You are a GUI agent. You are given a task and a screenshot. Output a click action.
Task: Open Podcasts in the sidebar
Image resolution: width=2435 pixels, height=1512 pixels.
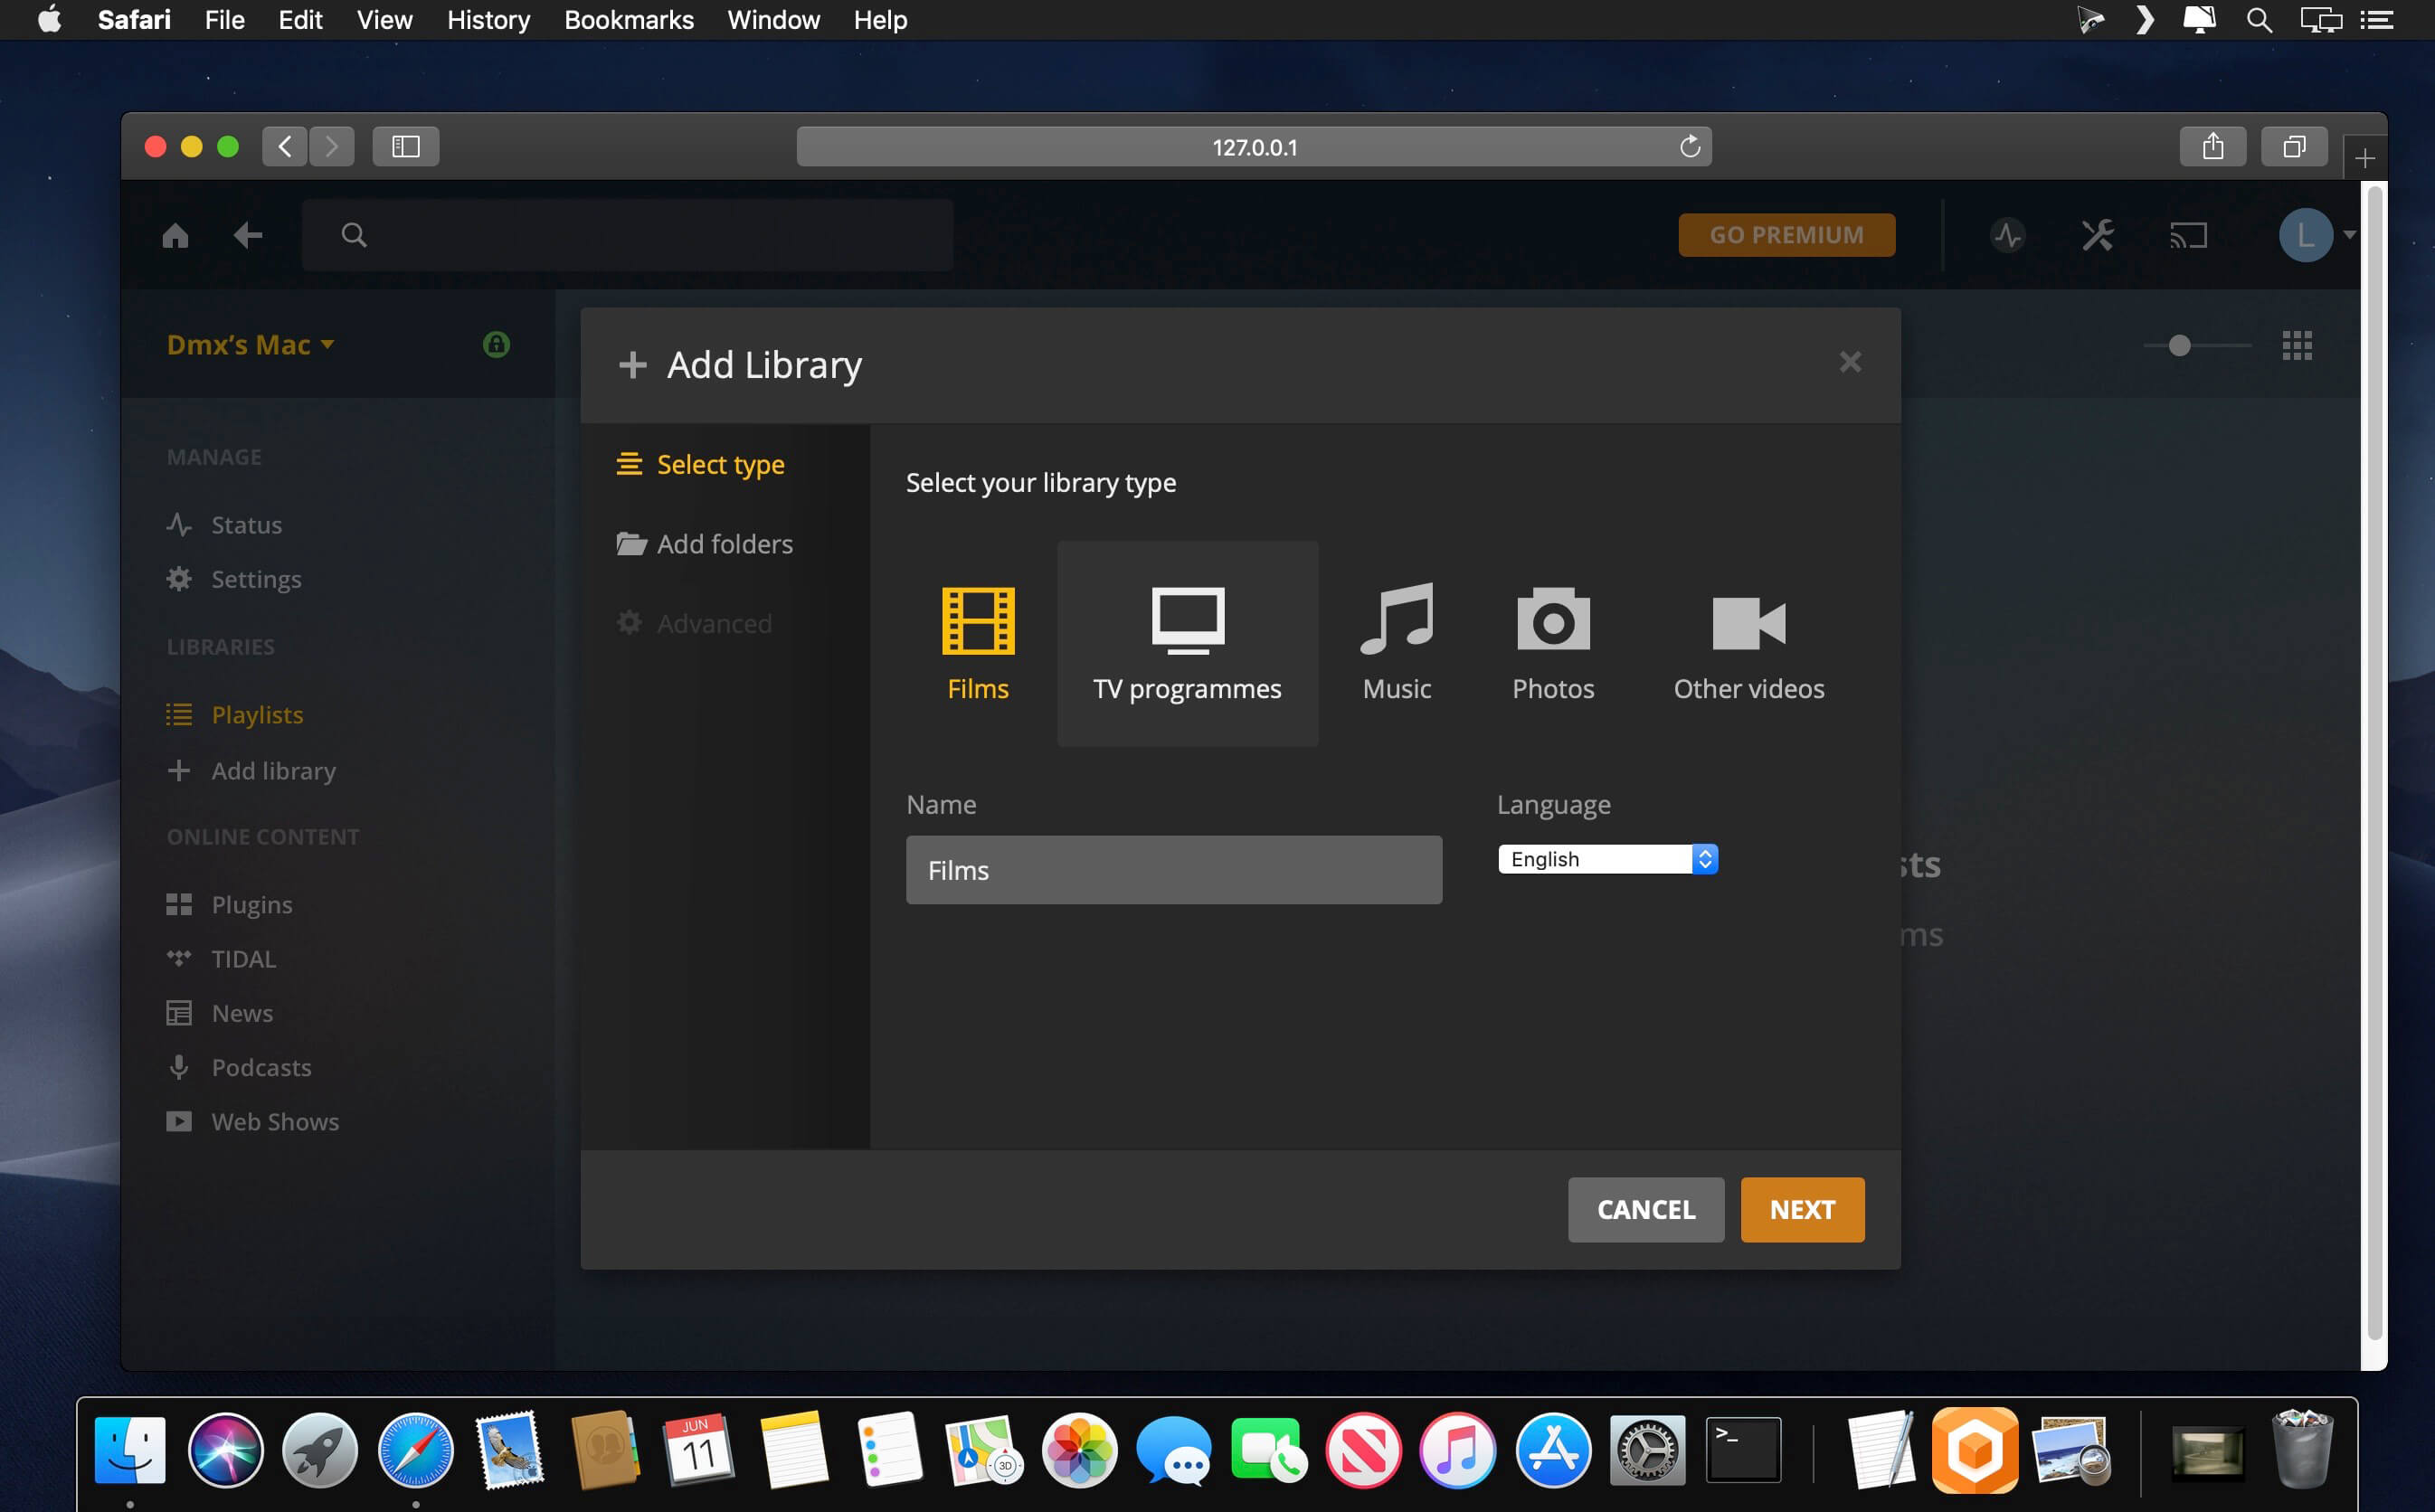tap(239, 1067)
